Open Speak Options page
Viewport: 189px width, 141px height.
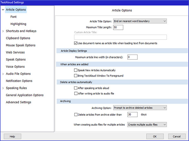(x=16, y=59)
